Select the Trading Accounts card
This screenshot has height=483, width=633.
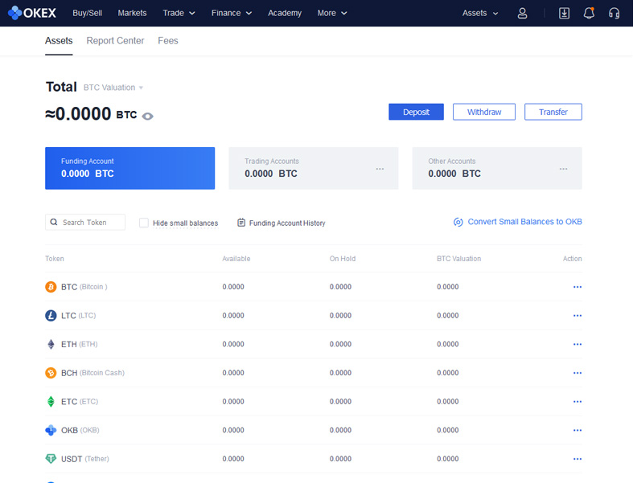(x=313, y=168)
